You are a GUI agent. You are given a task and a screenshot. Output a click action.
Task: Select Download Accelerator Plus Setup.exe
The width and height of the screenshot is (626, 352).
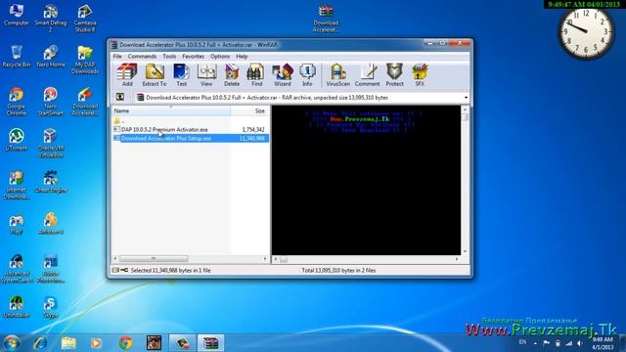191,138
